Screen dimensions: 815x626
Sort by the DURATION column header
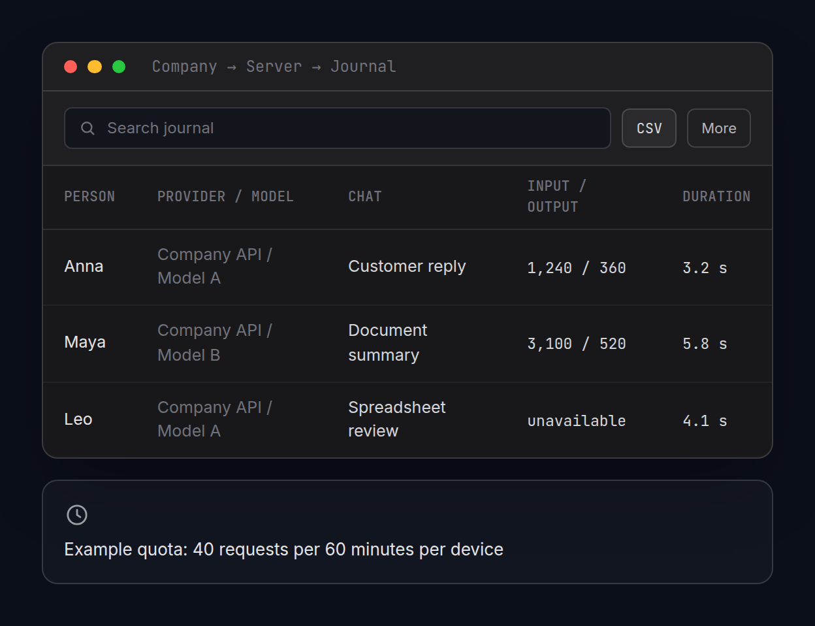716,197
